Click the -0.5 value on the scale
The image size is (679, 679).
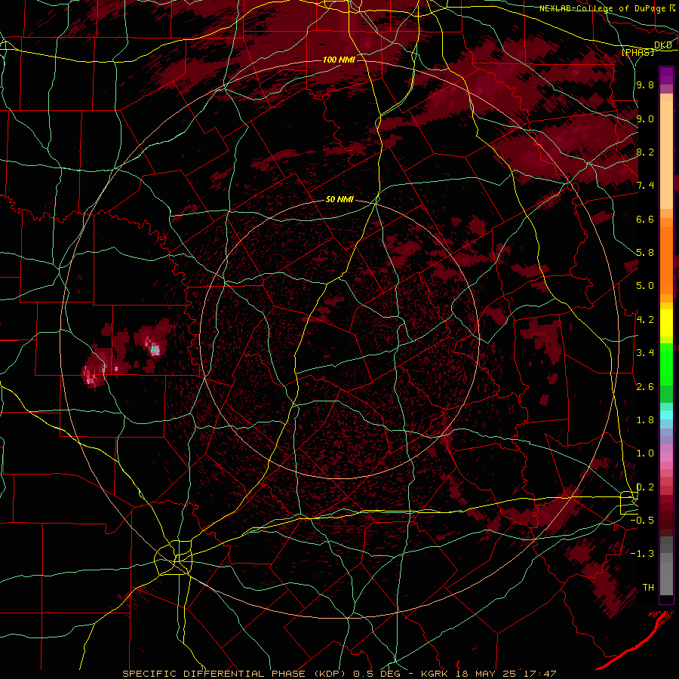(x=642, y=521)
